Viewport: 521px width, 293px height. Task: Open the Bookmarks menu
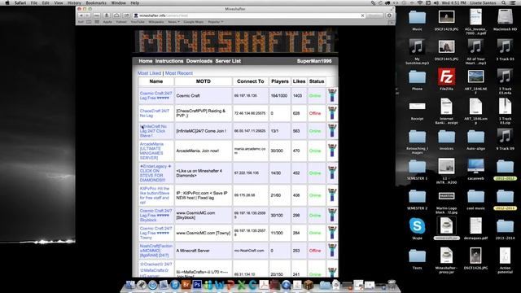pyautogui.click(x=96, y=2)
